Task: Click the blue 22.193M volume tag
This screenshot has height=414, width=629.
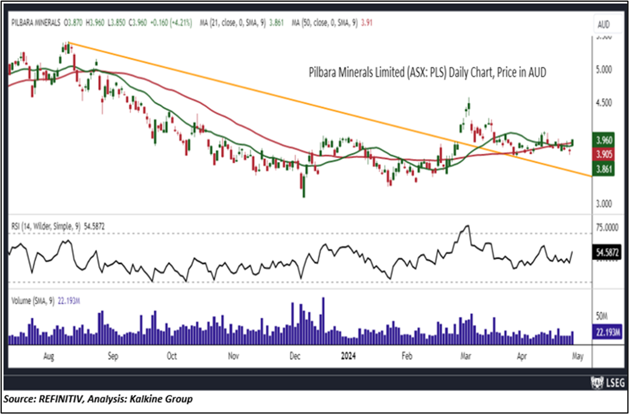Action: click(x=607, y=332)
